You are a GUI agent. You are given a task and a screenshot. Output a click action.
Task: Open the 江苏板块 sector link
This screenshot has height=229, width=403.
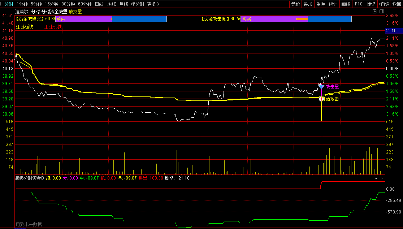pyautogui.click(x=25, y=27)
